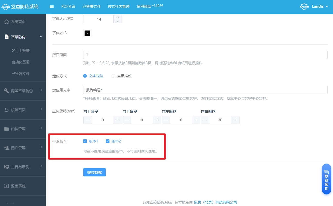
Task: Uncheck the 版本1 checkbox
Action: [x=85, y=141]
